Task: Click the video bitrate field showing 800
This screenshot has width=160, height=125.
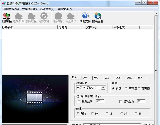Action: tap(100, 102)
